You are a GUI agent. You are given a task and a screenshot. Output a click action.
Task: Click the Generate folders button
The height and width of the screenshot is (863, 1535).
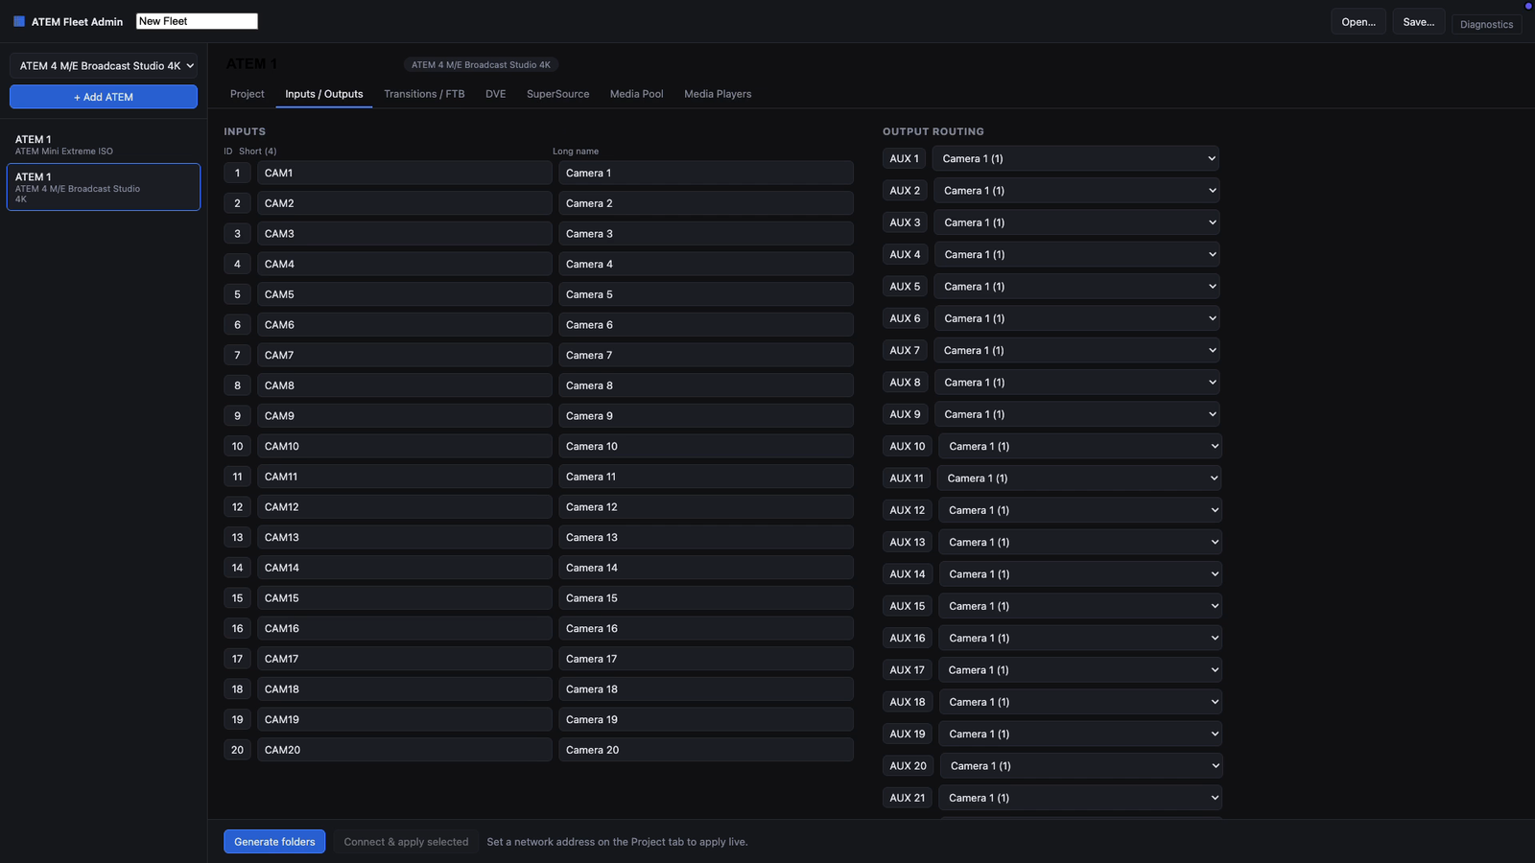[x=274, y=842]
